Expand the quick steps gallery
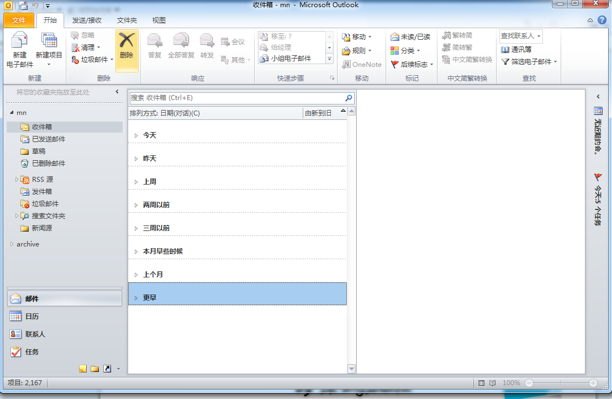This screenshot has width=612, height=399. [x=329, y=59]
